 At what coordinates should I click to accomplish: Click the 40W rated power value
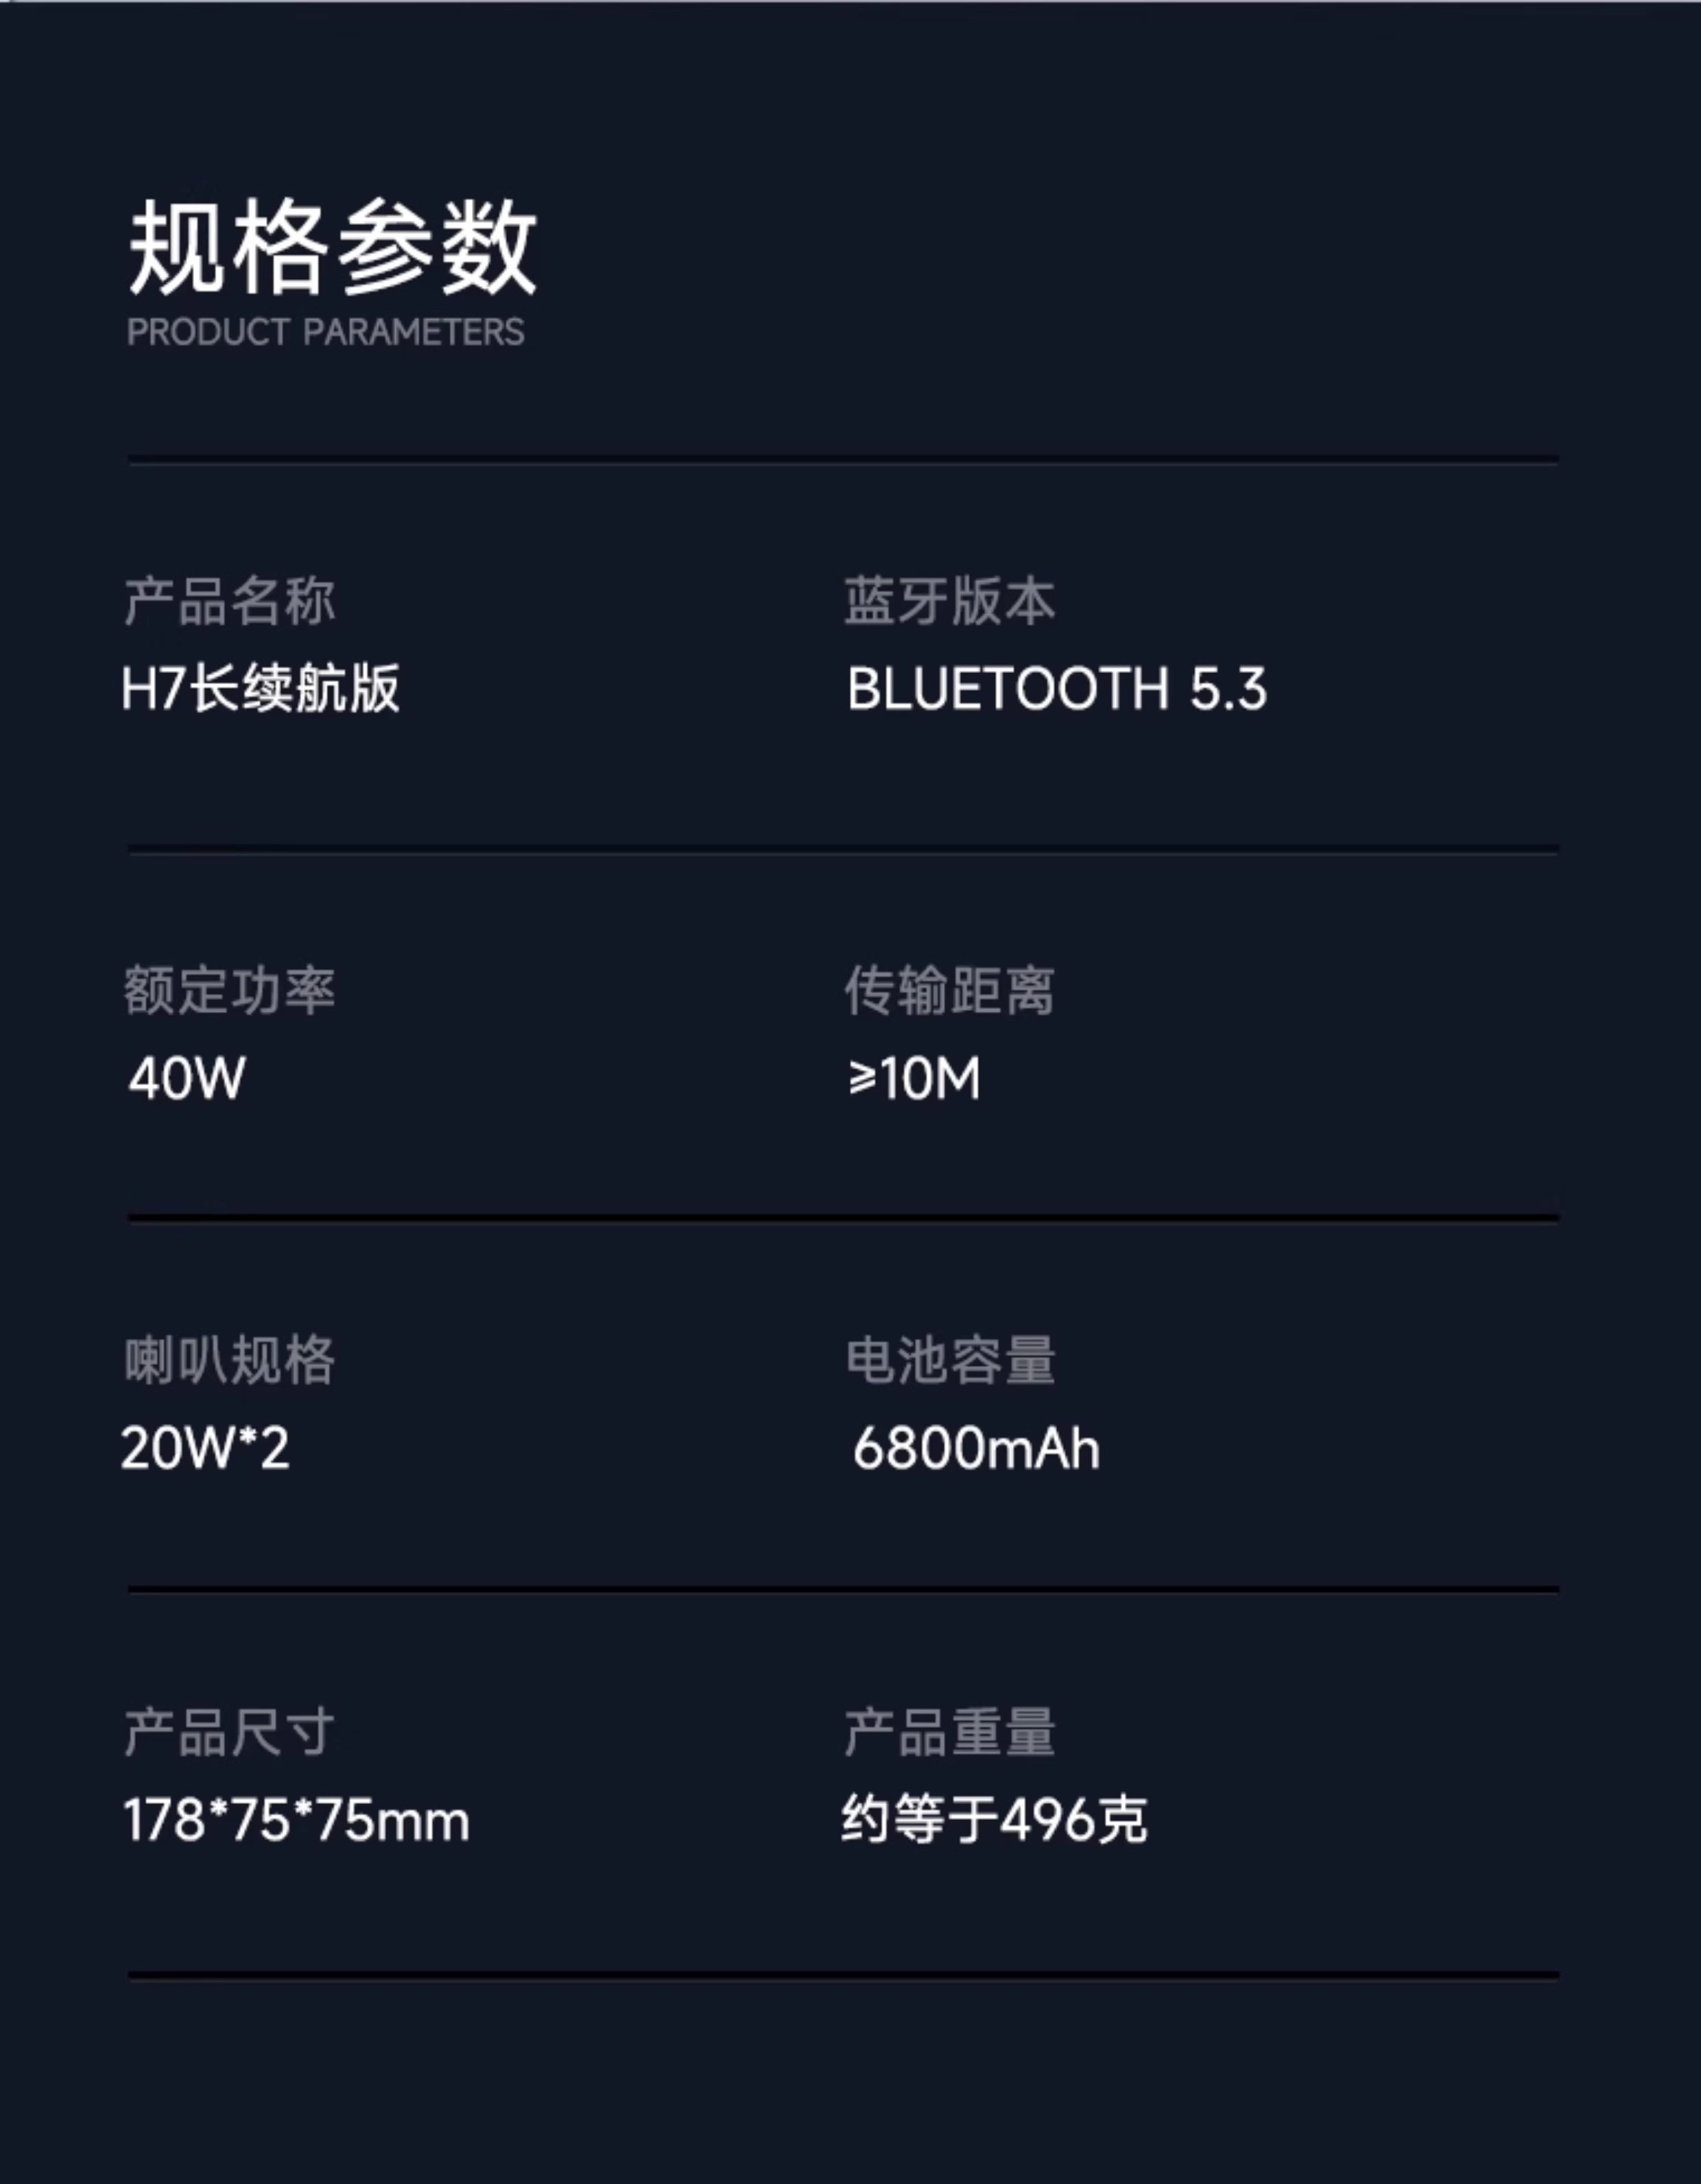187,1078
